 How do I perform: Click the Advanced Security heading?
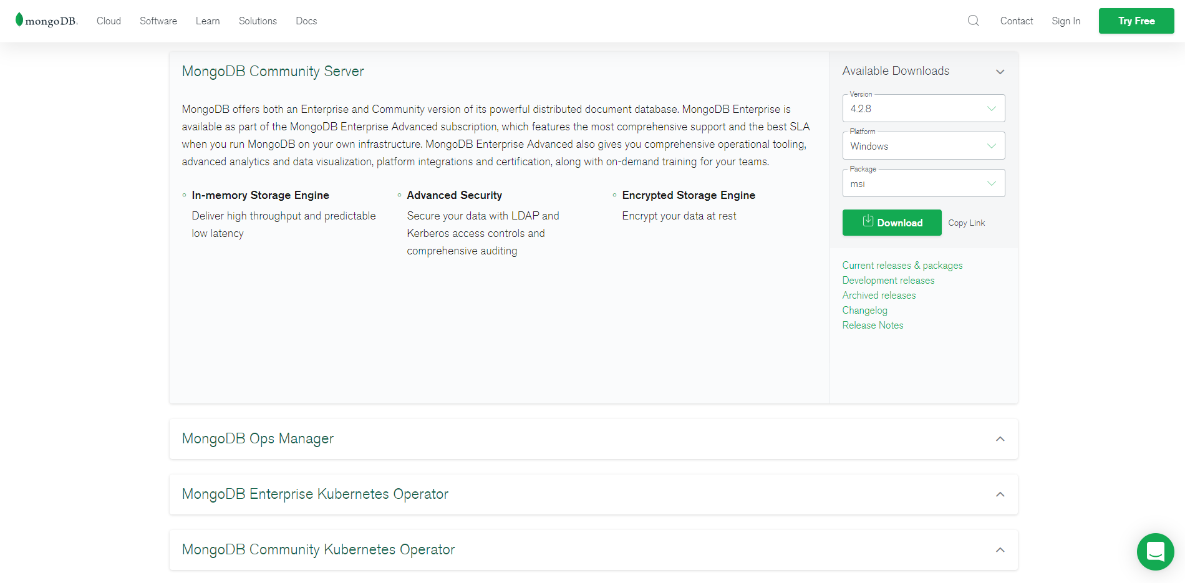[x=455, y=195]
